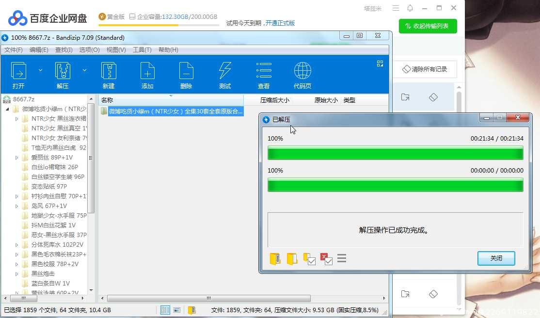Sort by the 类型 column header
The height and width of the screenshot is (318, 540).
tap(349, 100)
